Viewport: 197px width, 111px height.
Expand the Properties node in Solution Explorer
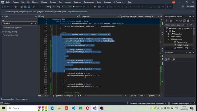pos(169,34)
